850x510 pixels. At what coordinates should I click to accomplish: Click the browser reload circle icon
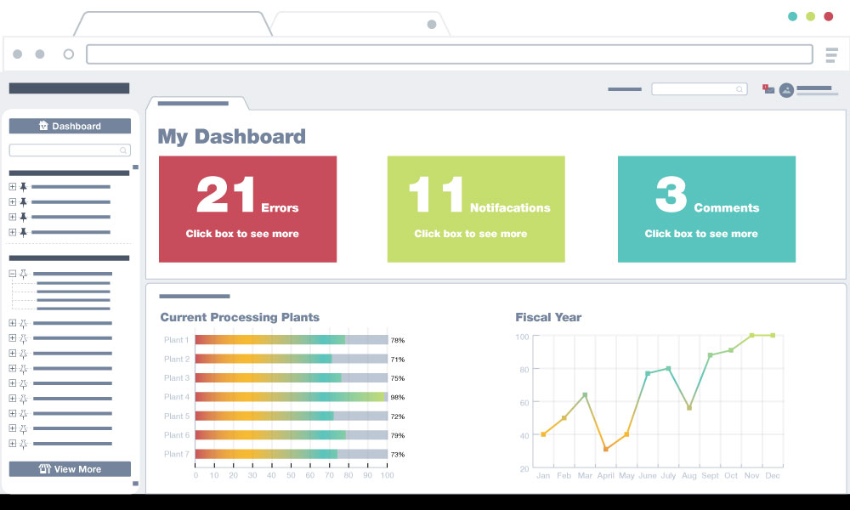tap(68, 54)
